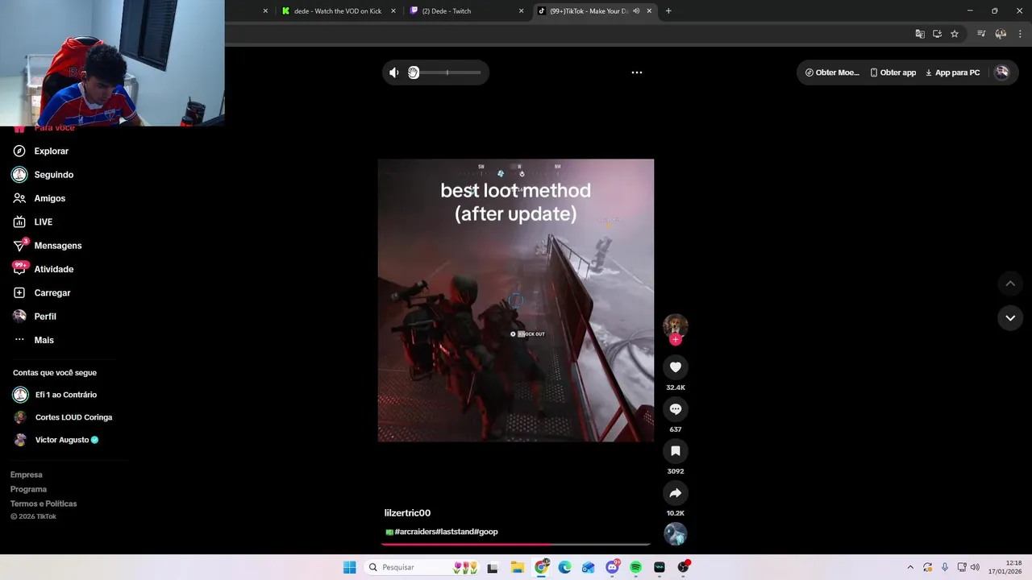Open the comments bubble with 637
This screenshot has width=1032, height=580.
[x=676, y=409]
